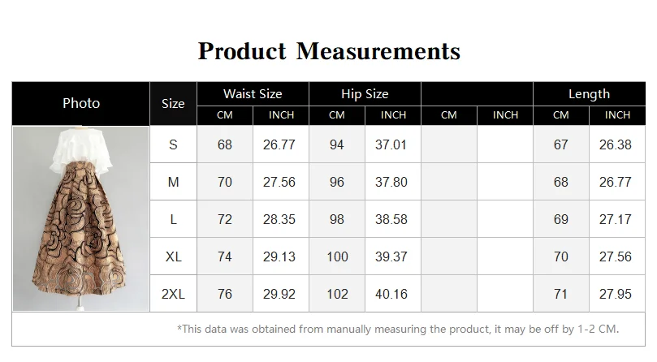Screen dimensions: 657x362
Task: Select the XL size row label
Action: (173, 256)
